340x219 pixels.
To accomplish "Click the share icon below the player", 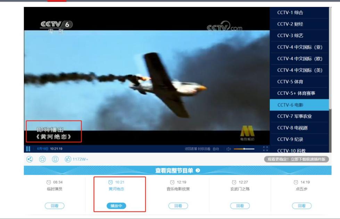I will (29, 160).
